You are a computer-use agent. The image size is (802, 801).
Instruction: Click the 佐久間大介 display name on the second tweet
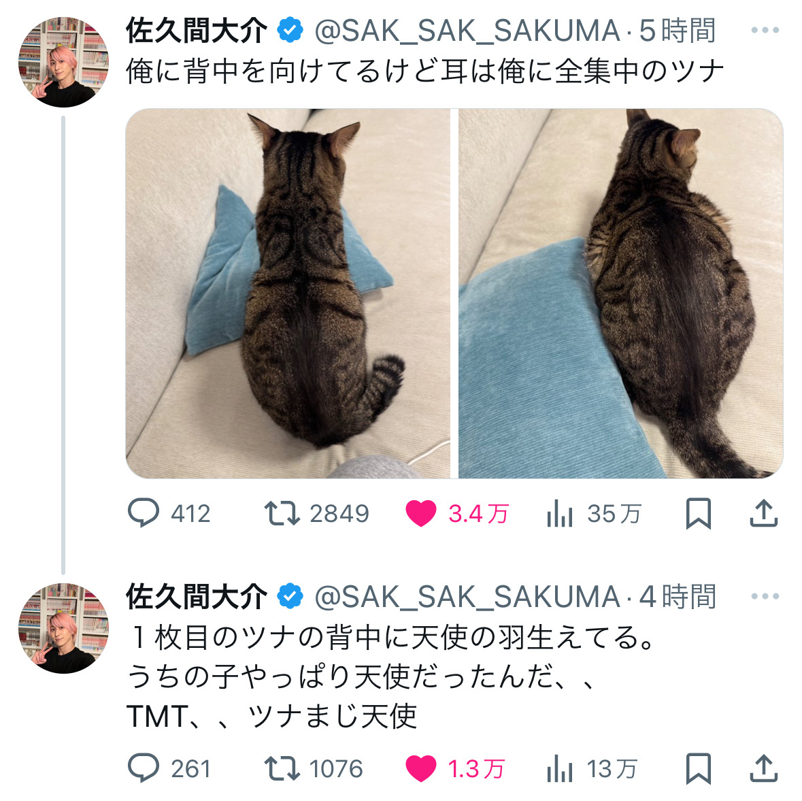tap(197, 597)
